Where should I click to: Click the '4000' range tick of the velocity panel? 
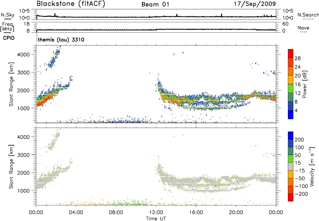click(x=23, y=137)
